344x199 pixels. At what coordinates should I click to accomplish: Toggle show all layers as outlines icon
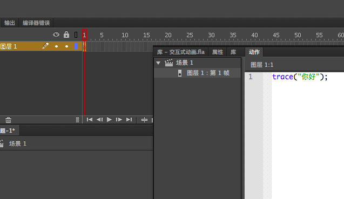[76, 35]
